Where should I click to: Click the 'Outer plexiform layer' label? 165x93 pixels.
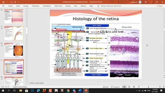pyautogui.click(x=97, y=54)
